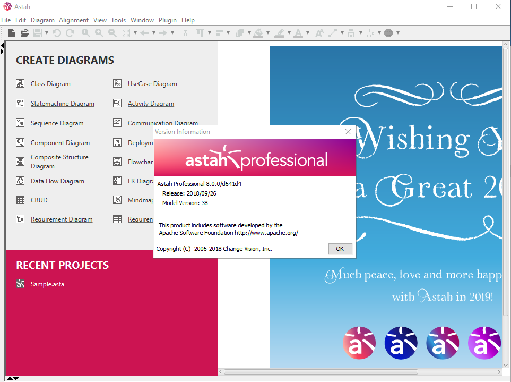Click the align left toolbar icon
The height and width of the screenshot is (382, 511).
click(219, 32)
